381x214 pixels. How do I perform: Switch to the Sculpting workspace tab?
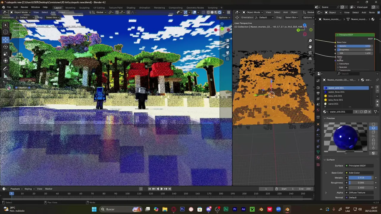[x=84, y=7]
